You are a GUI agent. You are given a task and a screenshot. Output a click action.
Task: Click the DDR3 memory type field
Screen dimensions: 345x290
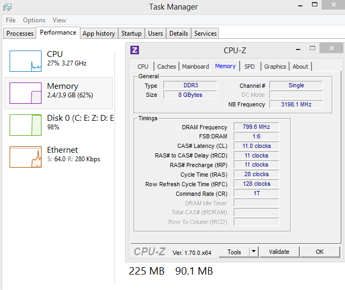click(190, 85)
